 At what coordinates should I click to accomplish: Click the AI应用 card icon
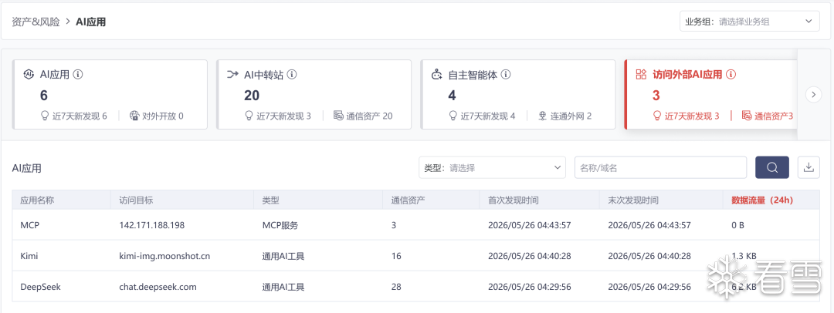coord(29,75)
